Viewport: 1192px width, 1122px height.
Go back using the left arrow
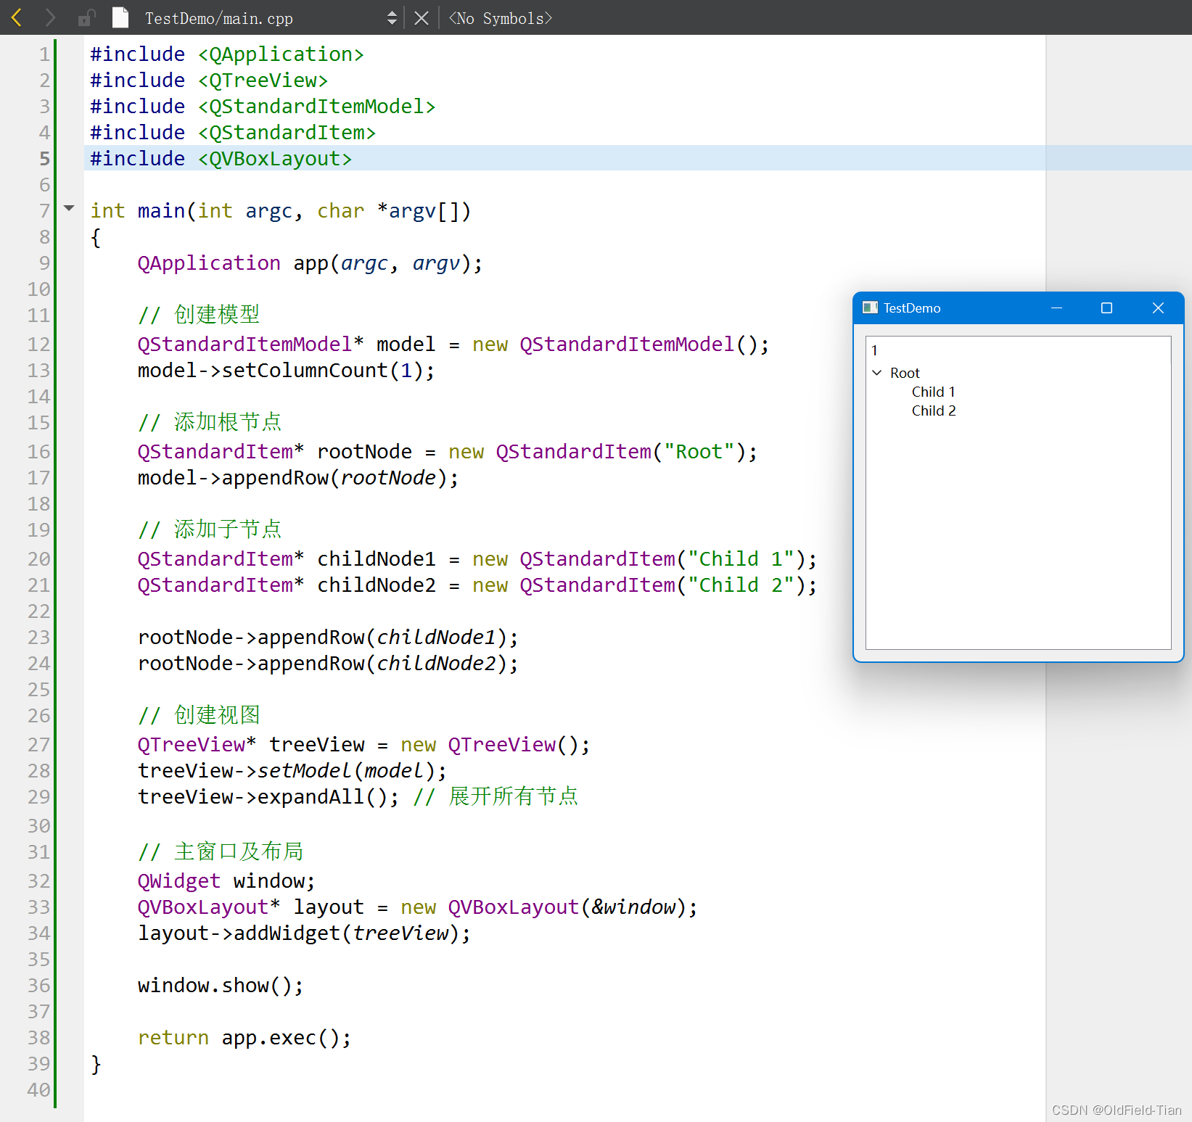coord(17,17)
